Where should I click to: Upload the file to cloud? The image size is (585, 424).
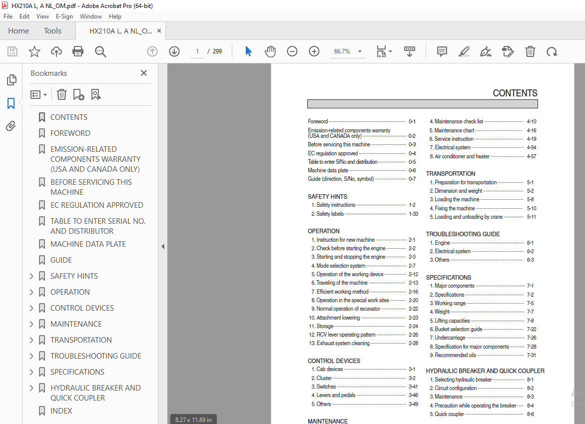[x=56, y=51]
